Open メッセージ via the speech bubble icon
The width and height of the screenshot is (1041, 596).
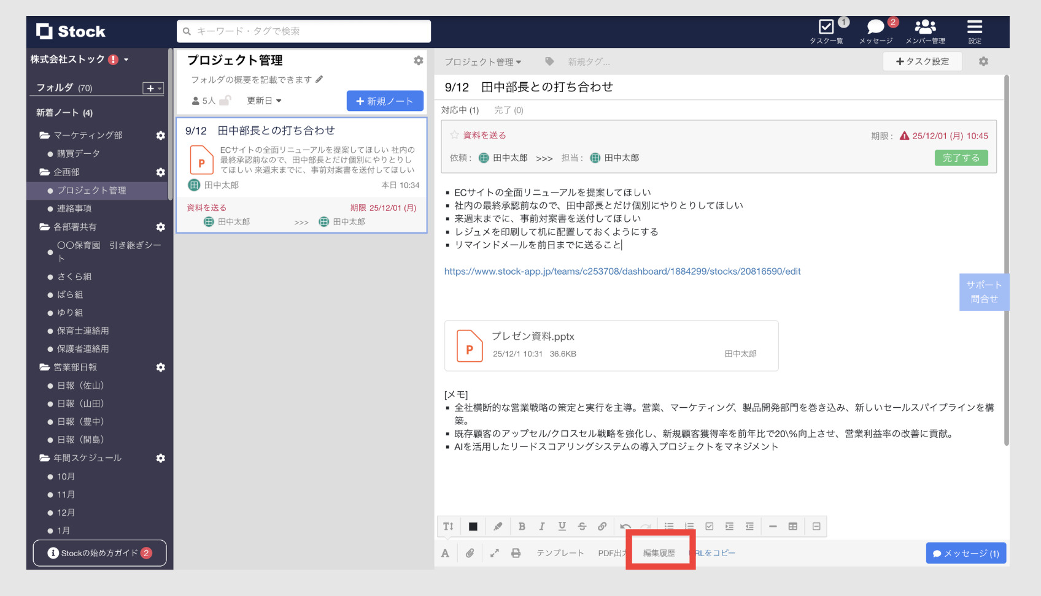pyautogui.click(x=875, y=27)
